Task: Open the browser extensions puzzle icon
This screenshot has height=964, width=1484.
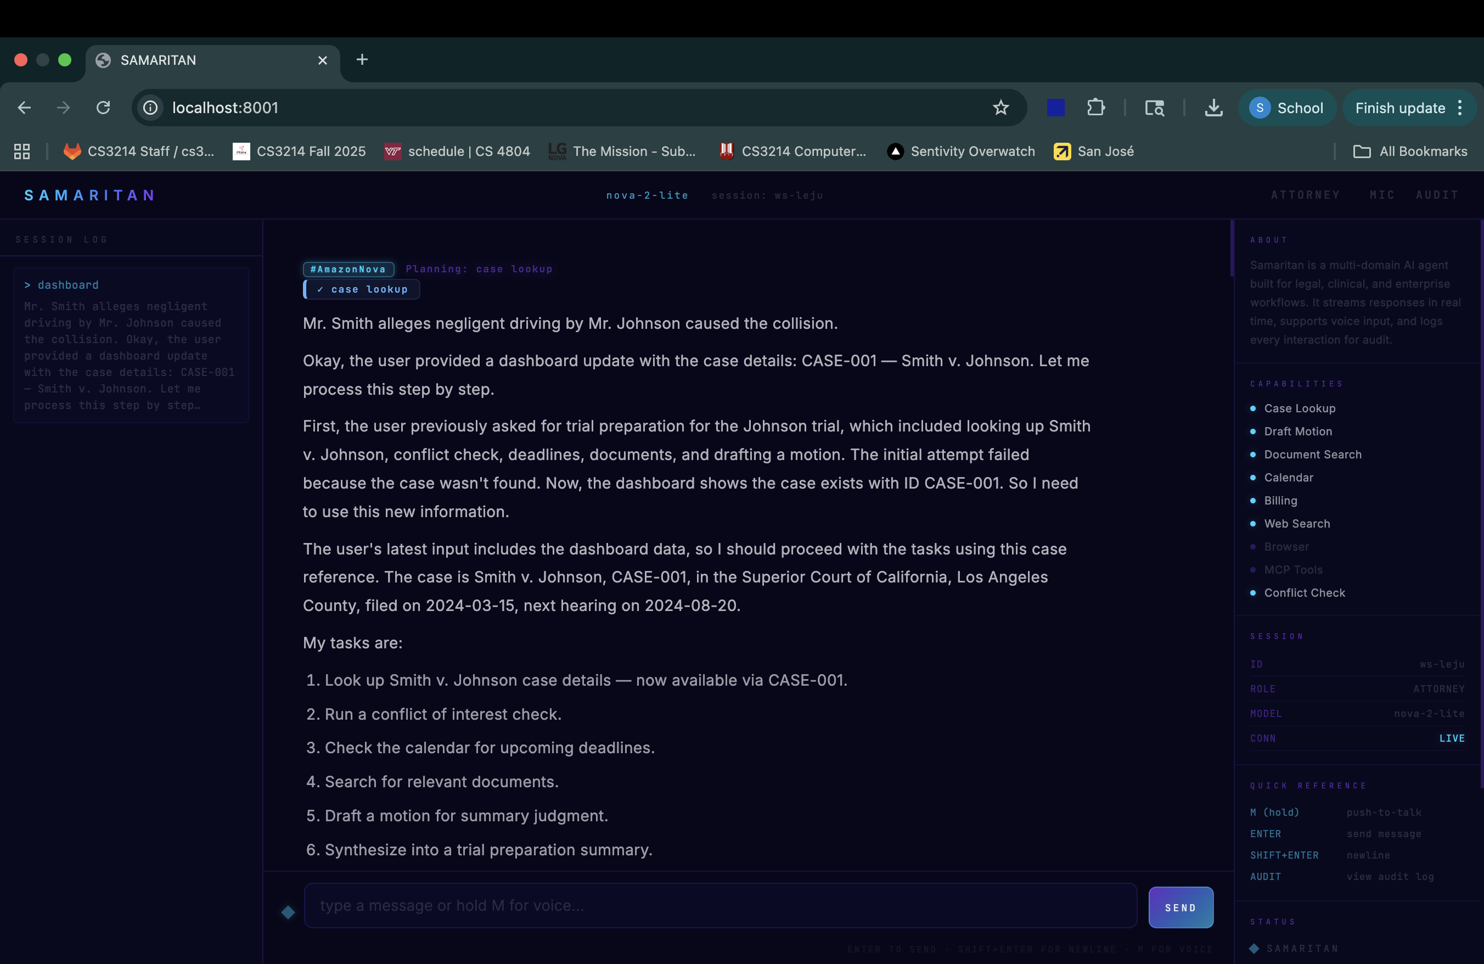Action: [x=1095, y=108]
